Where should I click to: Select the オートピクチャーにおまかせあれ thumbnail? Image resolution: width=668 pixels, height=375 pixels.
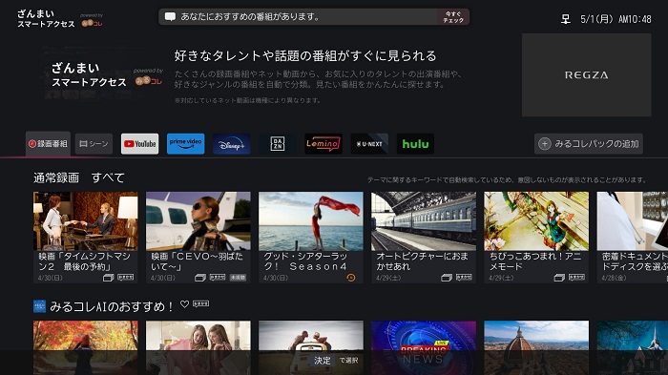click(x=424, y=237)
